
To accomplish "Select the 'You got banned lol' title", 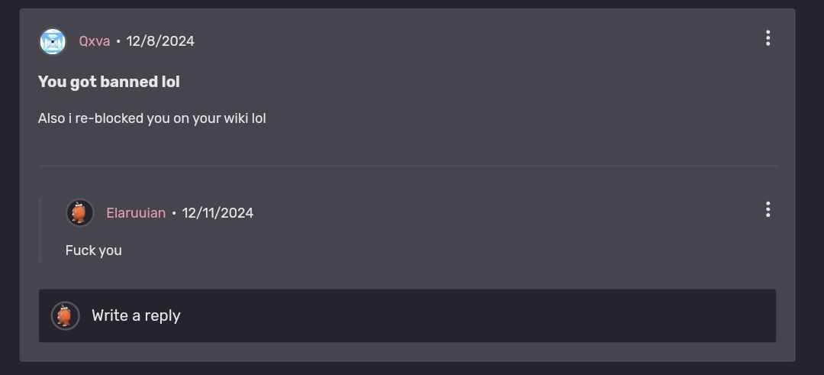I will (109, 82).
